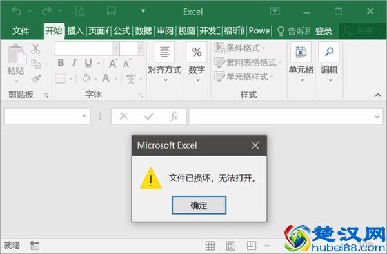This screenshot has height=254, width=387.
Task: Click the Save floppy disk icon
Action: coord(112,11)
